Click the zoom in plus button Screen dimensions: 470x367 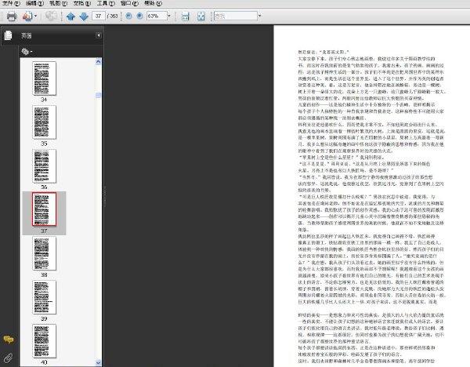pos(139,16)
